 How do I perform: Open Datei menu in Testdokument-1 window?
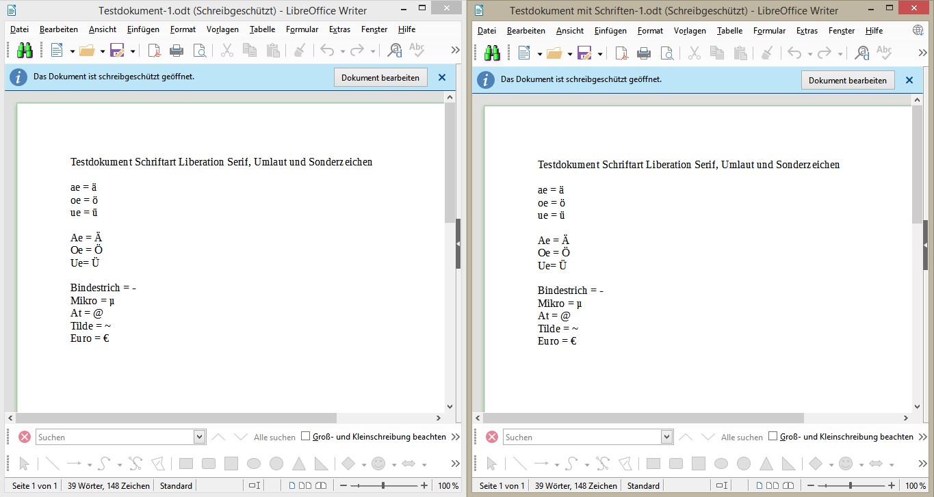[x=19, y=29]
